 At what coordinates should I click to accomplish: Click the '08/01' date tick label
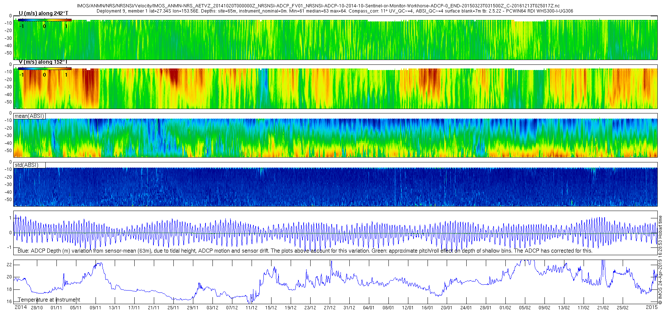[388, 308]
